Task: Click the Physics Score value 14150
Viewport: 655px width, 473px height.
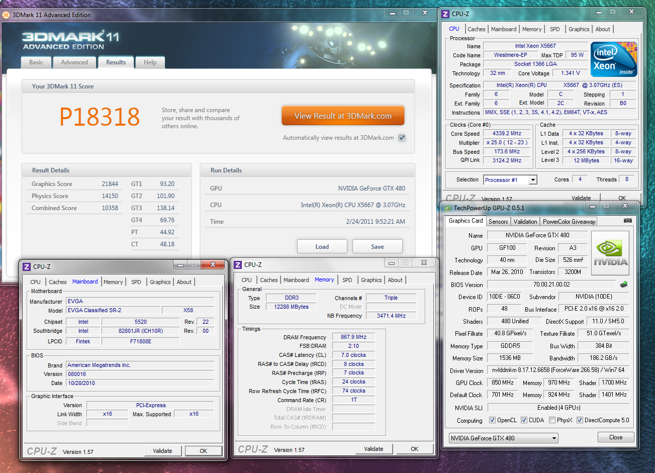Action: coord(110,196)
